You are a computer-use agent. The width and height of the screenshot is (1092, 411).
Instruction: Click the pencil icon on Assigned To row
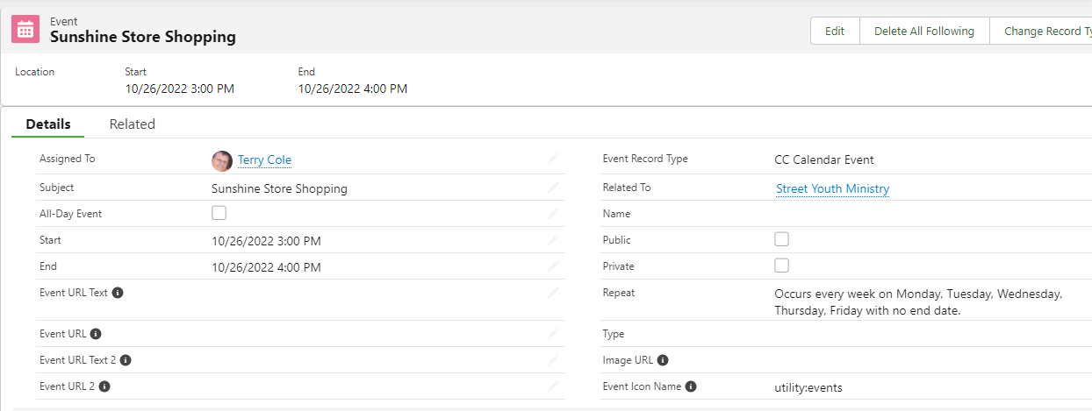click(x=553, y=159)
